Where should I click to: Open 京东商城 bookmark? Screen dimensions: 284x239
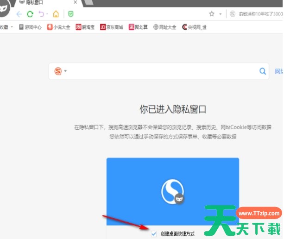point(112,27)
